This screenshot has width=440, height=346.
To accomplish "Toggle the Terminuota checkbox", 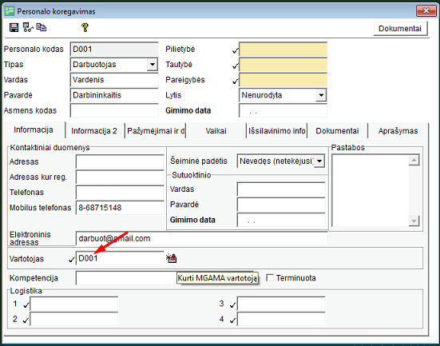I will pos(270,278).
